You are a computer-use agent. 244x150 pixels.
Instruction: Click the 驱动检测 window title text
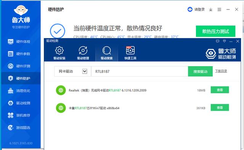(x=52, y=41)
